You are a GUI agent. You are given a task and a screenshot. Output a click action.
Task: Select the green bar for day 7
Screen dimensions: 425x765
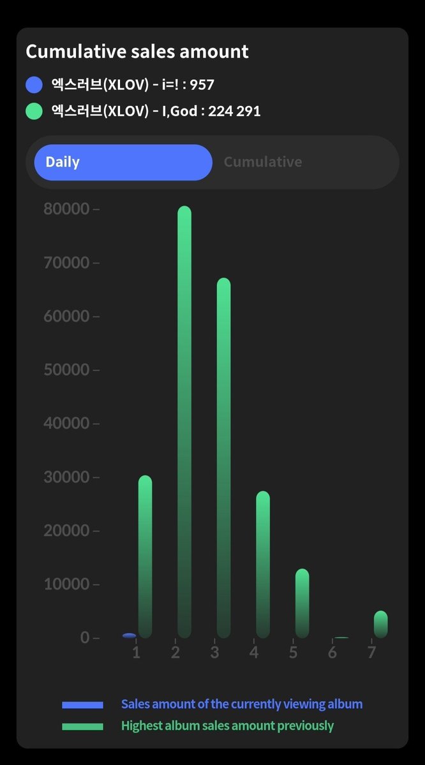click(x=380, y=625)
